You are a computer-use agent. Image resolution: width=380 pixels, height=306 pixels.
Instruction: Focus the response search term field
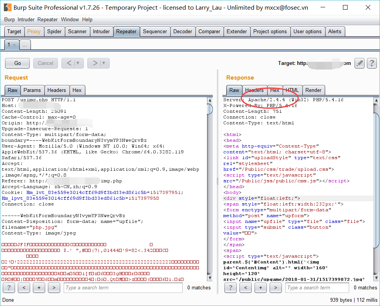click(x=317, y=288)
